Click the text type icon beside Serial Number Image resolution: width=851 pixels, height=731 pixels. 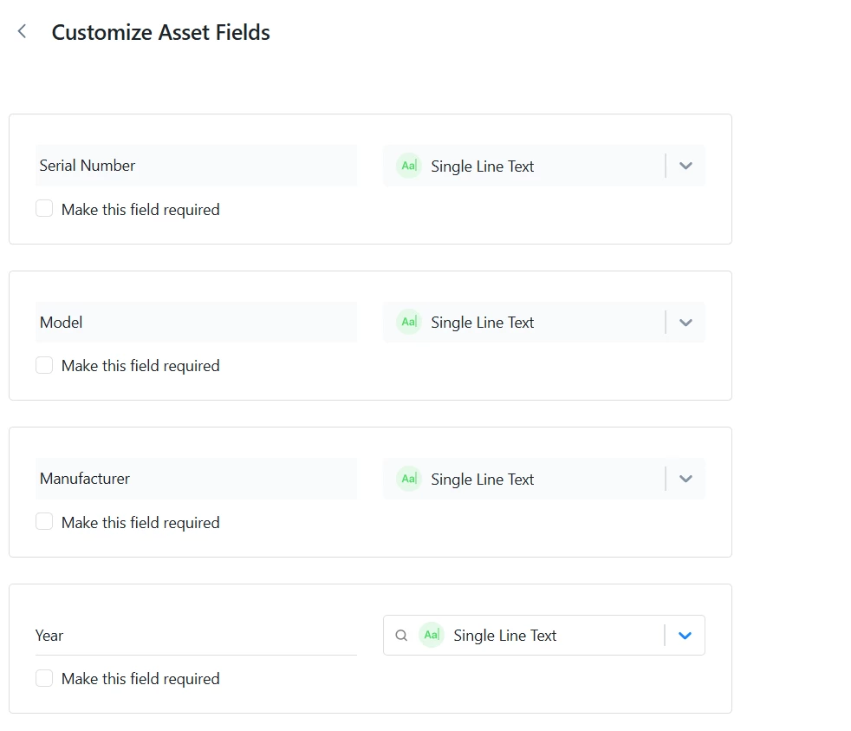tap(409, 166)
